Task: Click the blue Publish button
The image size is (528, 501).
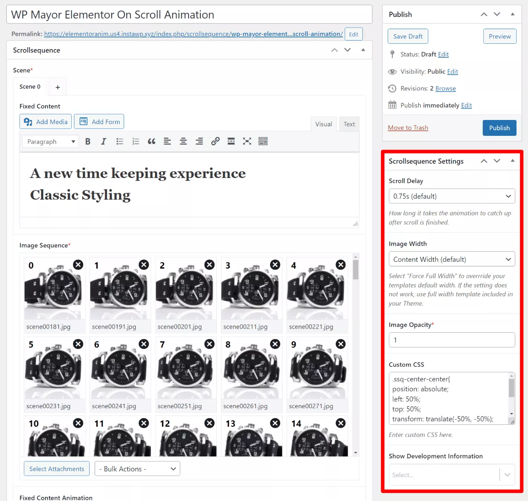Action: (499, 128)
